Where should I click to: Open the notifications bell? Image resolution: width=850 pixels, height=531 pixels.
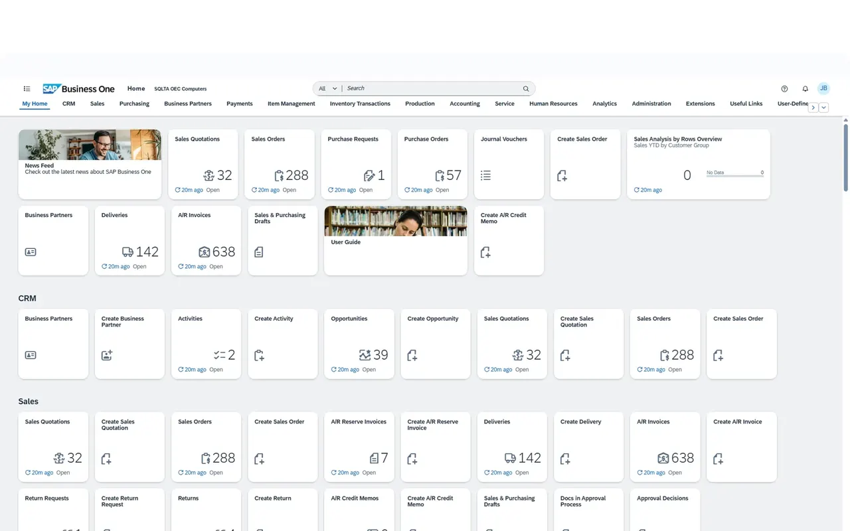point(805,89)
